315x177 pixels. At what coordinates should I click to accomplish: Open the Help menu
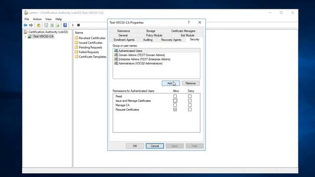pos(59,19)
